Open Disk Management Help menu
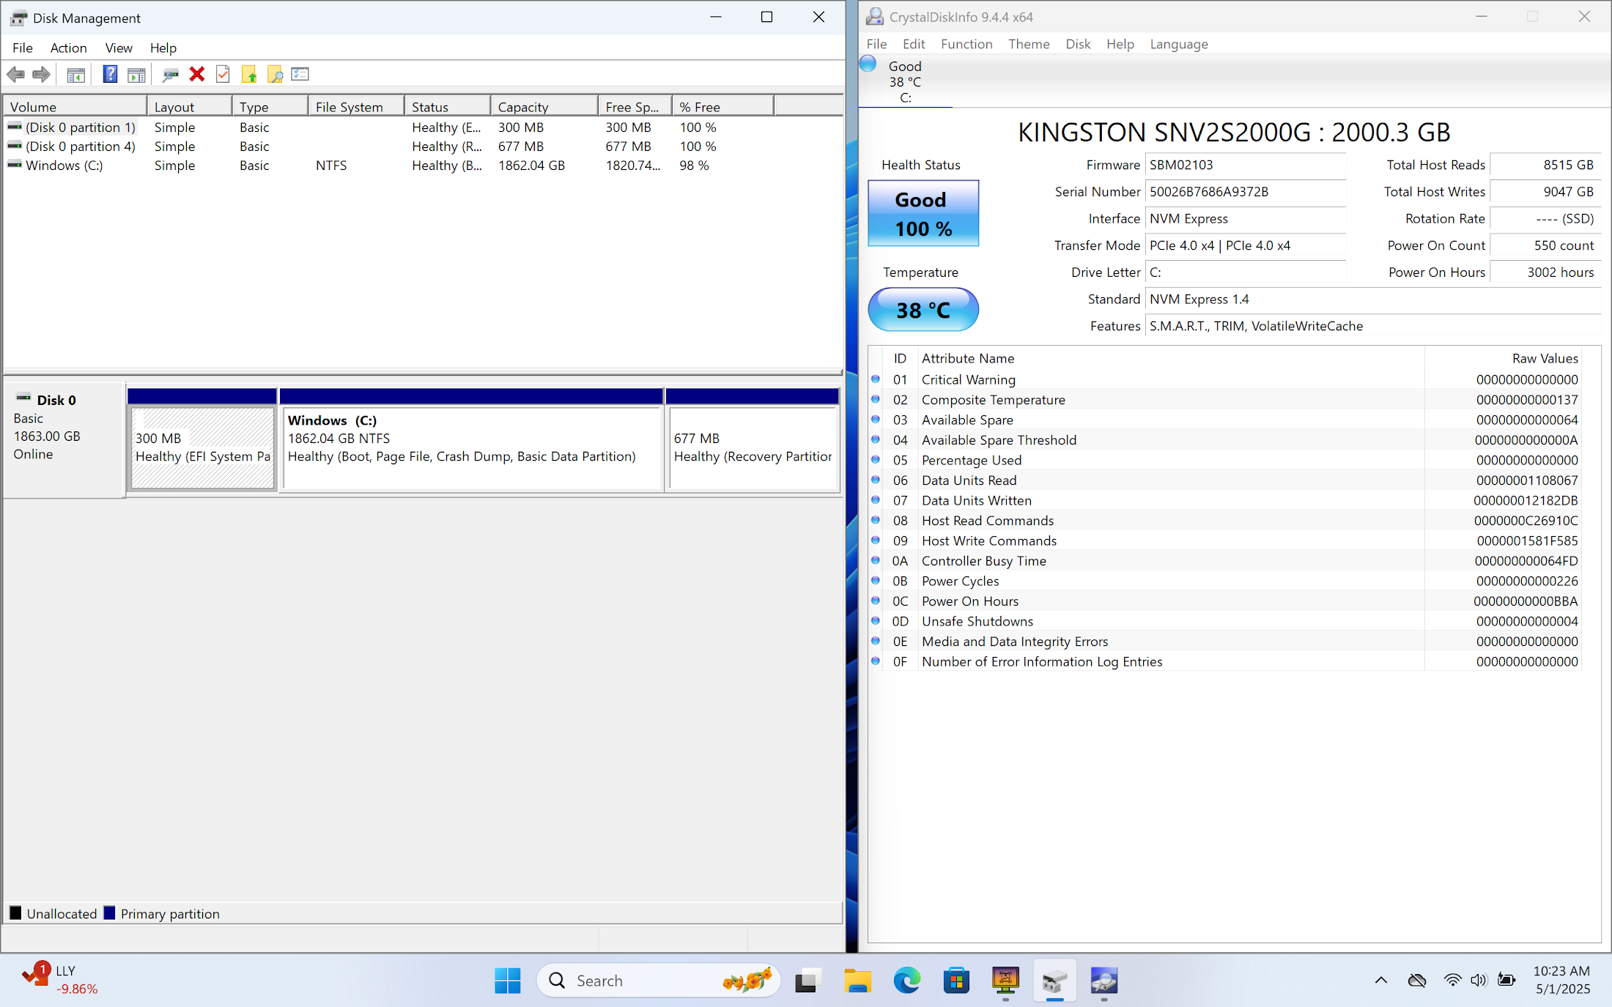 tap(163, 48)
